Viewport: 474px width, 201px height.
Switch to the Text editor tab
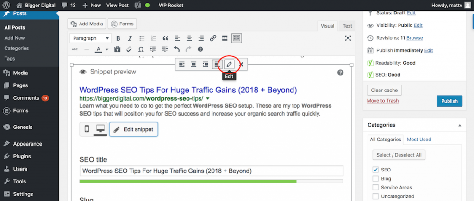pos(347,26)
